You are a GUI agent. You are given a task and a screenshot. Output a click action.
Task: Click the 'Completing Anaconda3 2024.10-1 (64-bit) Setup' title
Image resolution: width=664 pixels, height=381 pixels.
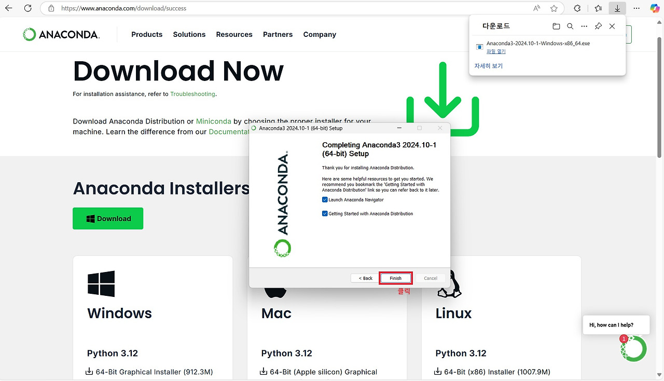(x=379, y=149)
